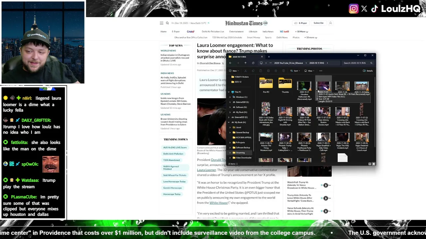Viewport: 426px width, 239px height.
Task: Toggle the Details pane in Explorer
Action: [x=368, y=71]
